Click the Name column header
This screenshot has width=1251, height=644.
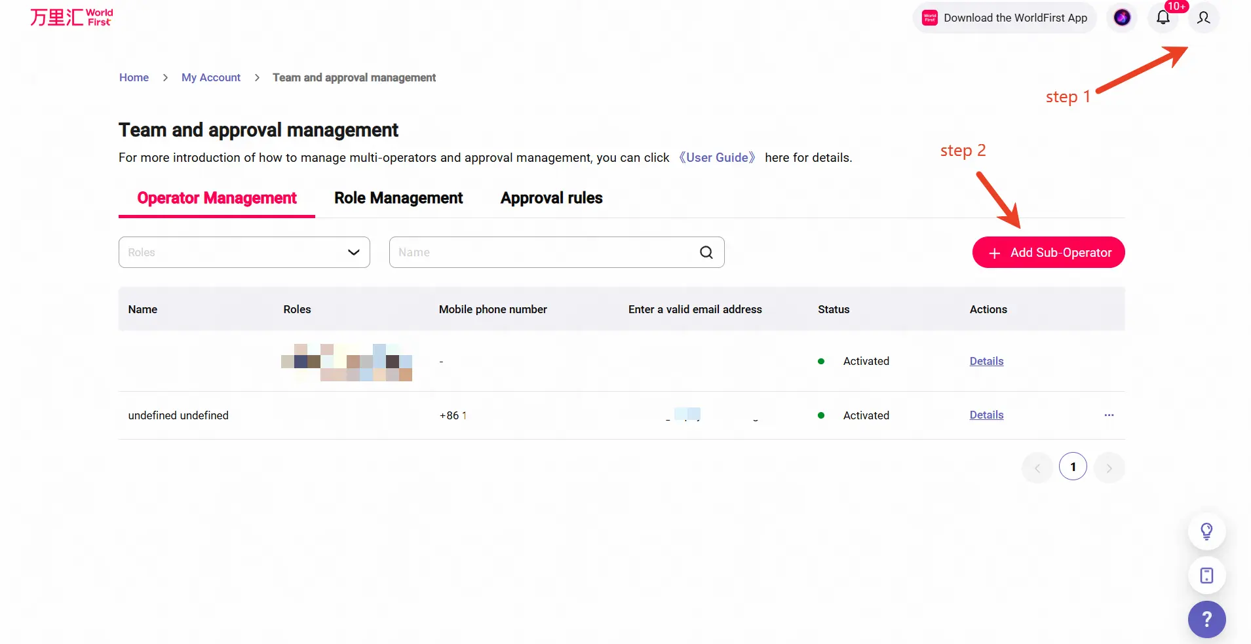point(143,309)
